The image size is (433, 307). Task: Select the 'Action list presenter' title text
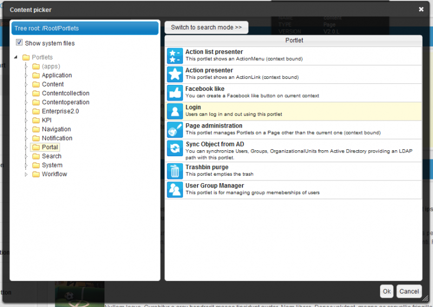[x=214, y=52]
